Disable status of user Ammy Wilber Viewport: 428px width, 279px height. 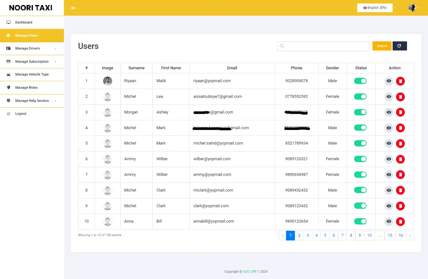click(x=360, y=159)
